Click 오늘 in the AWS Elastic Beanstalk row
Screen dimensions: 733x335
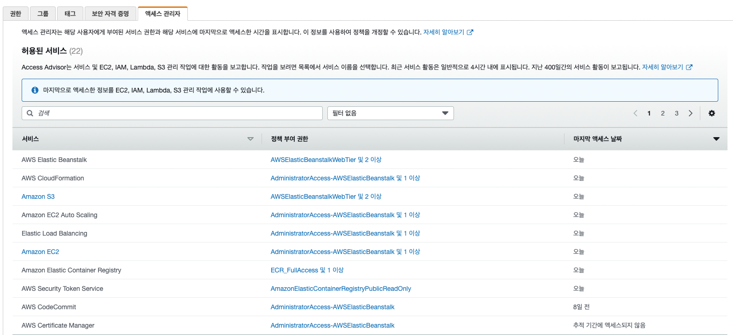pyautogui.click(x=579, y=160)
